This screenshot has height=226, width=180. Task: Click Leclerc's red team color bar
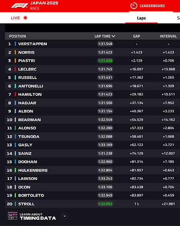(x=15, y=69)
